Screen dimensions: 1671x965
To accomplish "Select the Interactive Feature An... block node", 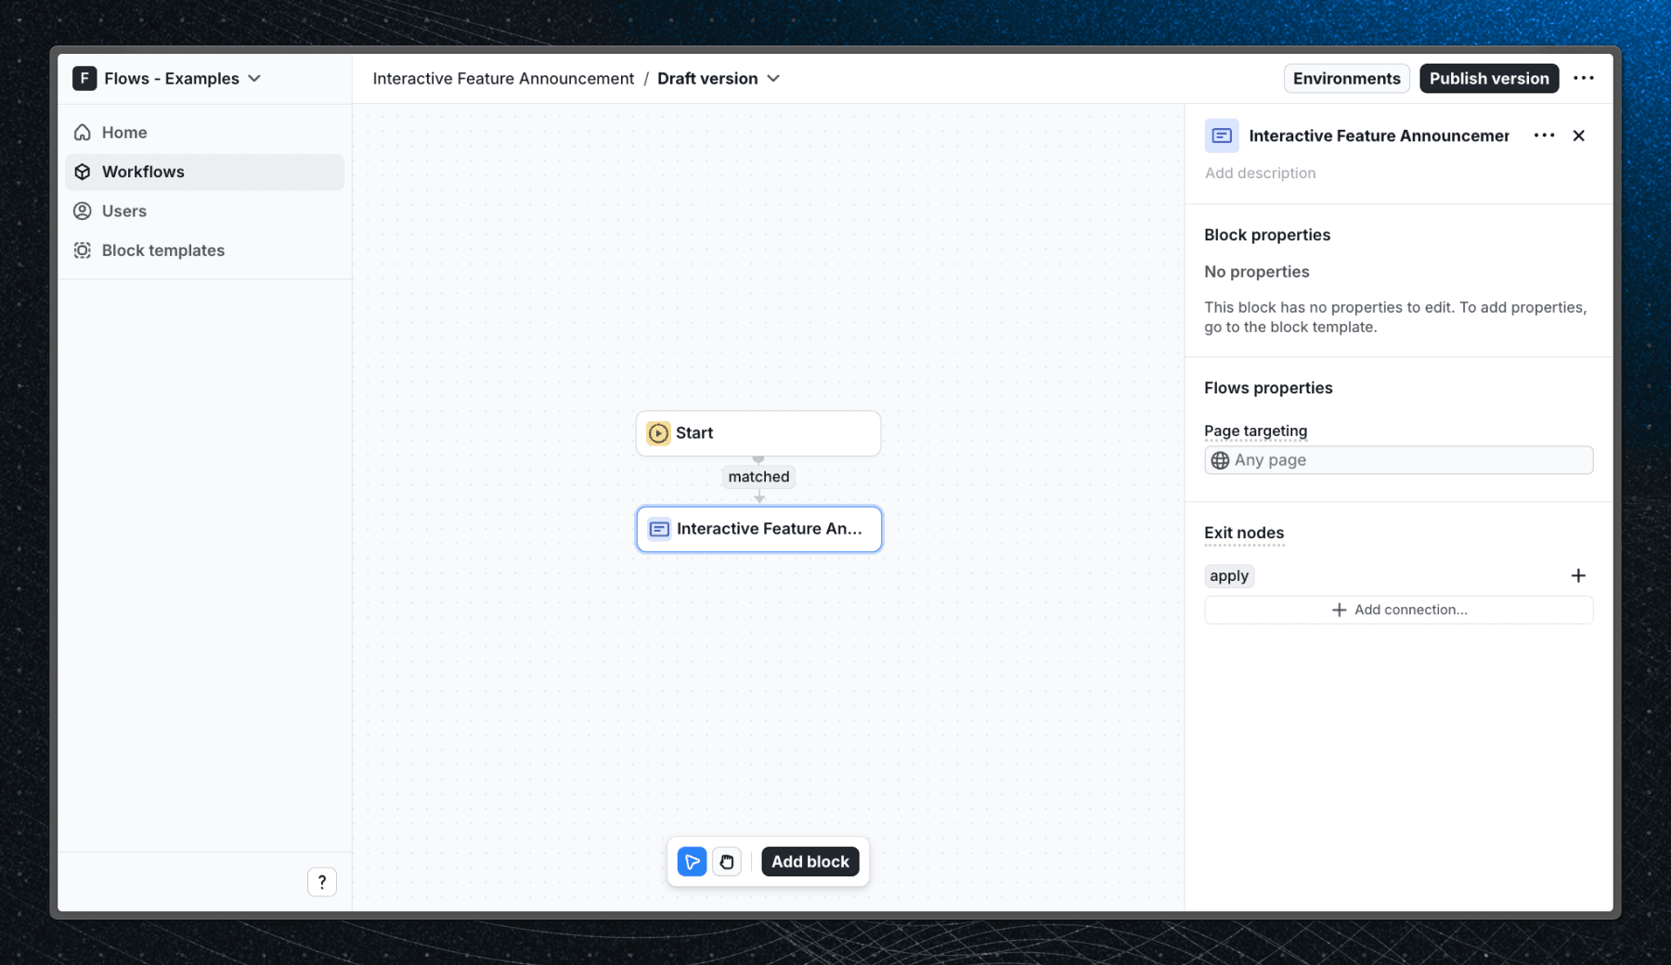I will click(758, 529).
